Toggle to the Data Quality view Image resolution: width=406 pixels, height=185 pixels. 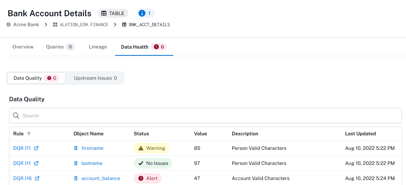click(x=36, y=78)
